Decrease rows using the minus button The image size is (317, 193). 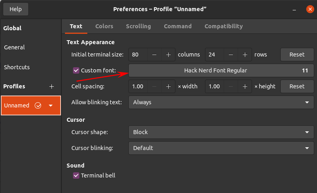click(231, 55)
